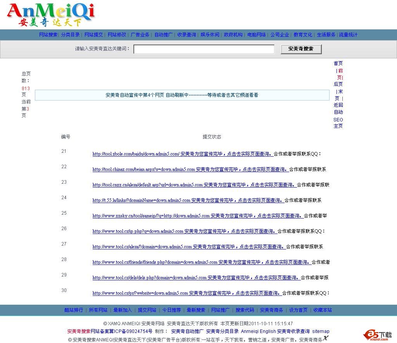The image size is (397, 343).
Task: Open 所有网站 in footer navigation
Action: click(x=98, y=310)
